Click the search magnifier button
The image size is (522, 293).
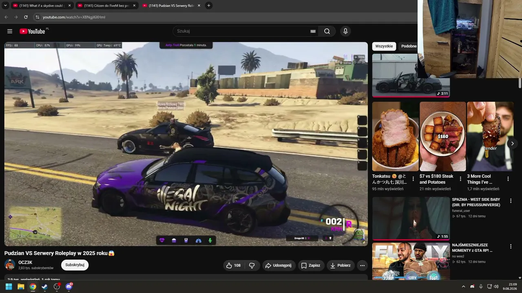click(327, 31)
